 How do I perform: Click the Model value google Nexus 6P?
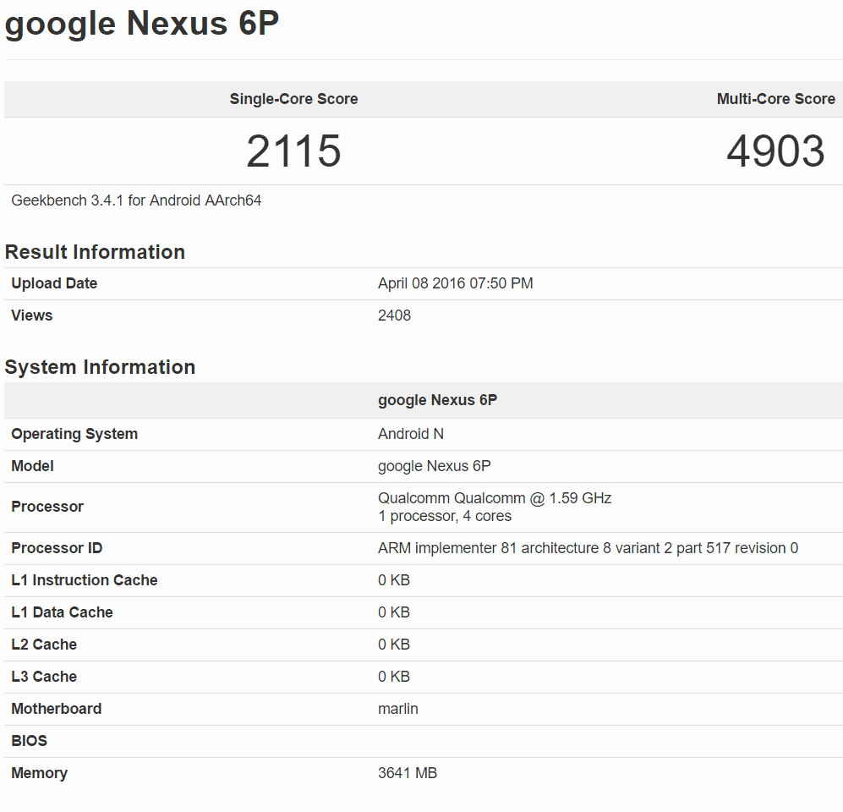pos(435,466)
